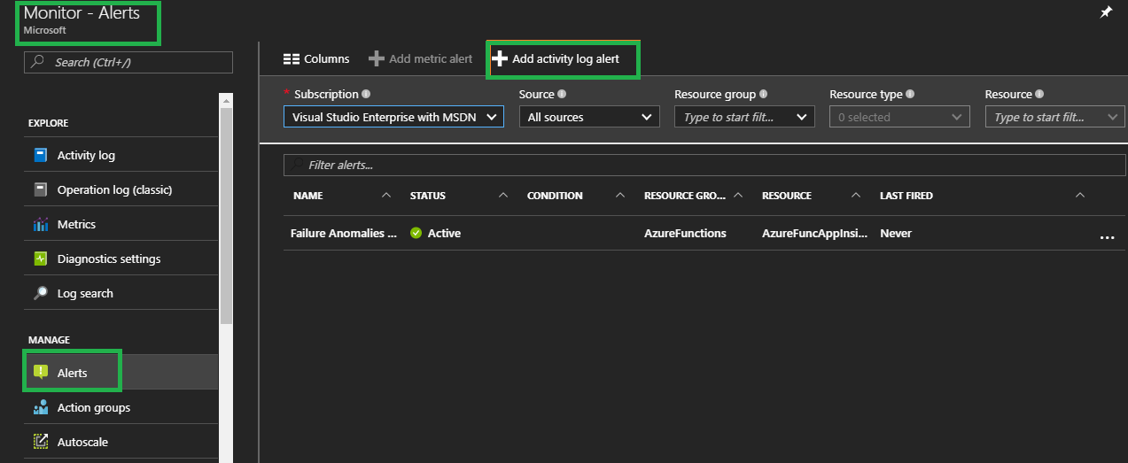Sort by NAME column arrow

point(385,195)
